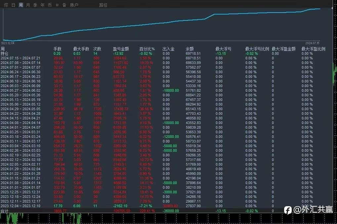The image size is (337, 224).
Task: Select week 2024.07.15 ~ 2024.07.21
Action: click(20, 58)
